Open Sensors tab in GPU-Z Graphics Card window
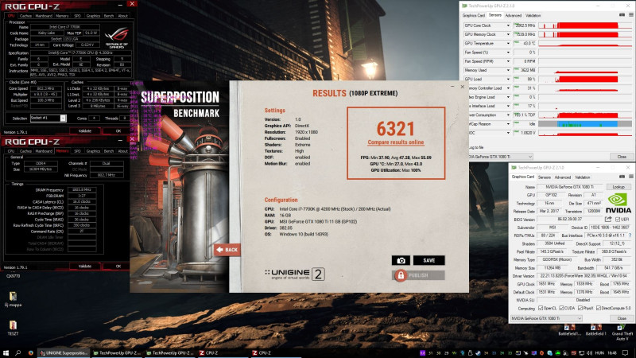Image resolution: width=636 pixels, height=358 pixels. point(544,177)
